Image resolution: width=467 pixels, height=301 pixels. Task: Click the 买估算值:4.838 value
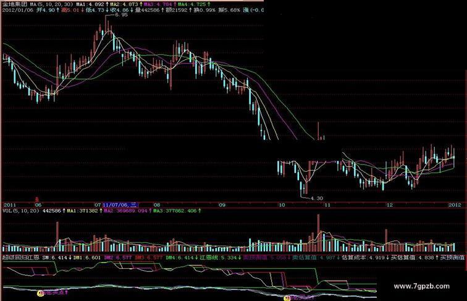(412, 257)
